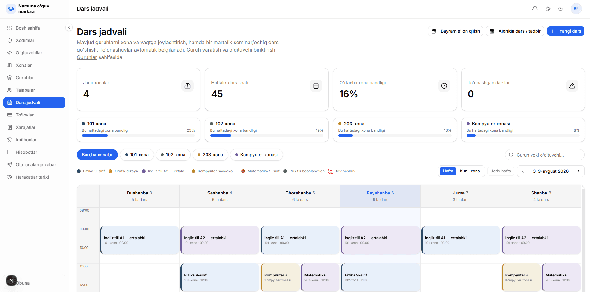
Task: Open the notifications bell
Action: pyautogui.click(x=535, y=9)
